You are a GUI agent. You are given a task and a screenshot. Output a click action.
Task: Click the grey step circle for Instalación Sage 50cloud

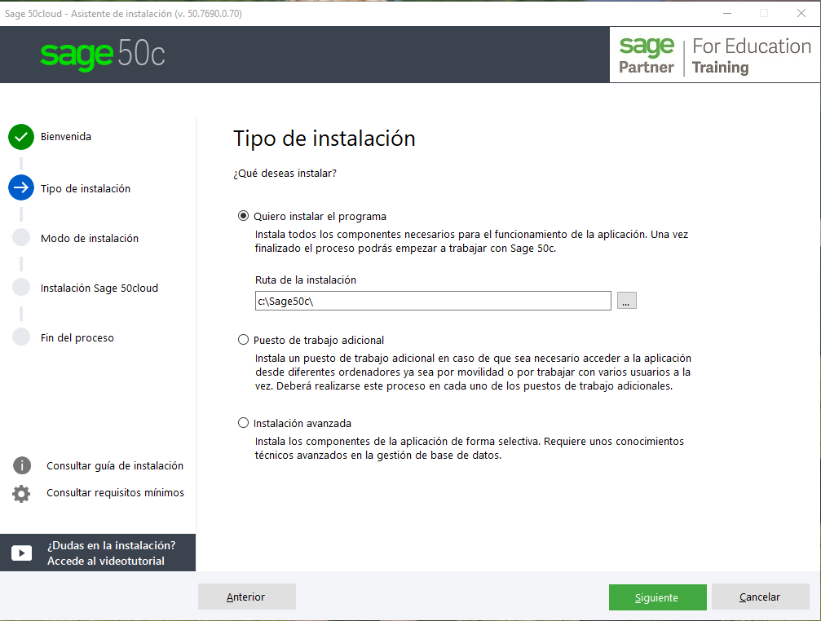[21, 287]
